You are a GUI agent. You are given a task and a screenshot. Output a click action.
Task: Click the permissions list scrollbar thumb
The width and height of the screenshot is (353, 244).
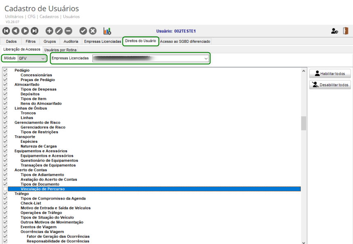(x=303, y=123)
